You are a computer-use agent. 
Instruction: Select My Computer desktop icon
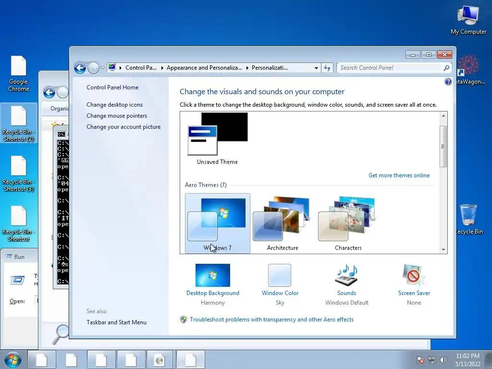pos(468,20)
